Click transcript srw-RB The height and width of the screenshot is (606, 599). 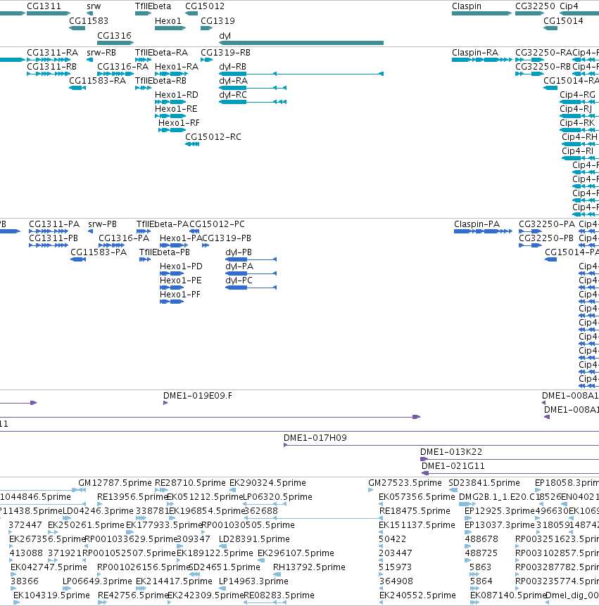[101, 53]
